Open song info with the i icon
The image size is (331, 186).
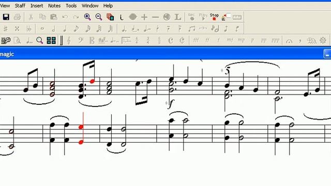pyautogui.click(x=122, y=17)
